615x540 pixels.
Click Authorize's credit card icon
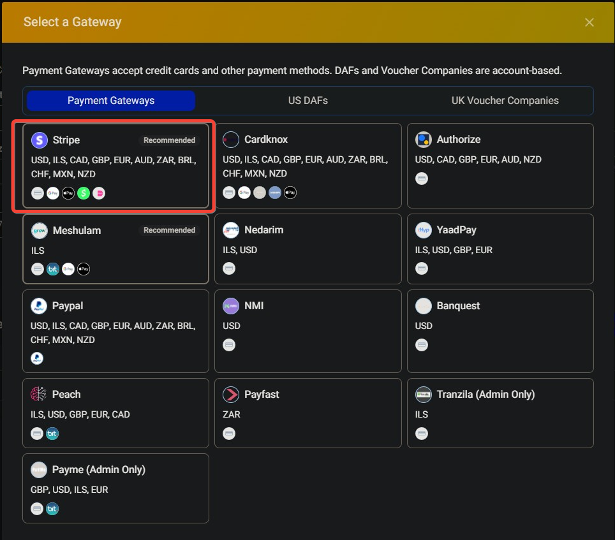tap(422, 179)
